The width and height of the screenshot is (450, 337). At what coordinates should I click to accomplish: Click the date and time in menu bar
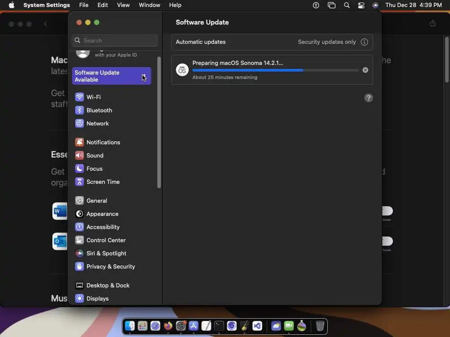(414, 5)
